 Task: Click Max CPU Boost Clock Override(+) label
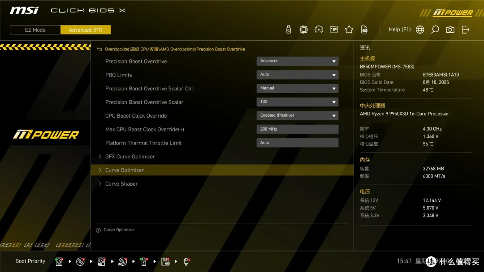click(x=144, y=129)
